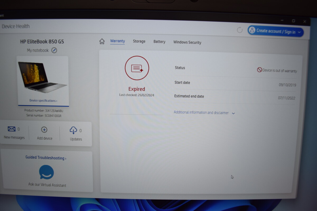Click the red Expired label
The height and width of the screenshot is (211, 317).
coord(137,89)
